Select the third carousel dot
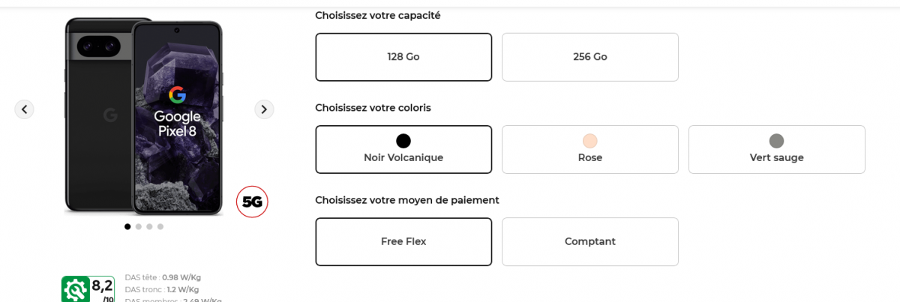Image resolution: width=900 pixels, height=302 pixels. point(149,226)
